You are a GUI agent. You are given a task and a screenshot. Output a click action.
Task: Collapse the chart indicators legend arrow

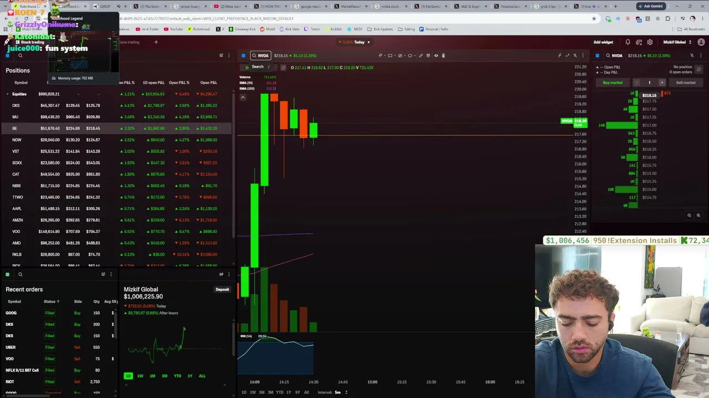(243, 97)
